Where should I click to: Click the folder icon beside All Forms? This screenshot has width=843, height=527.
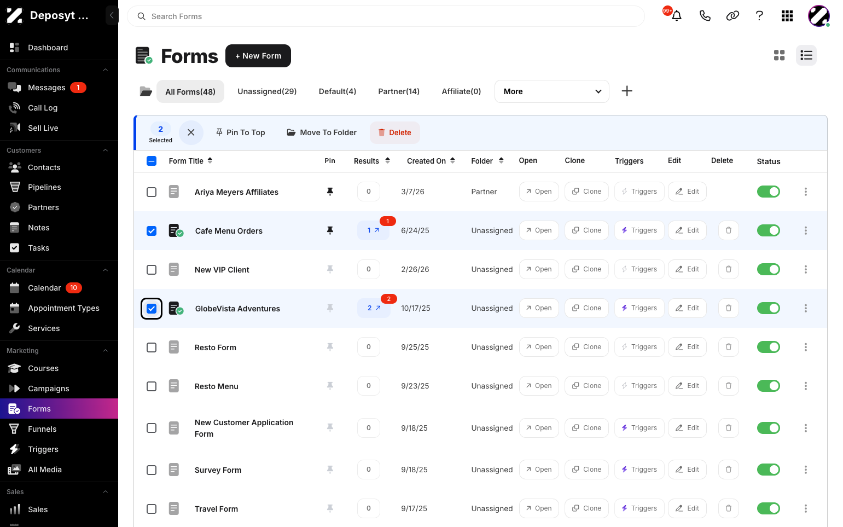146,91
